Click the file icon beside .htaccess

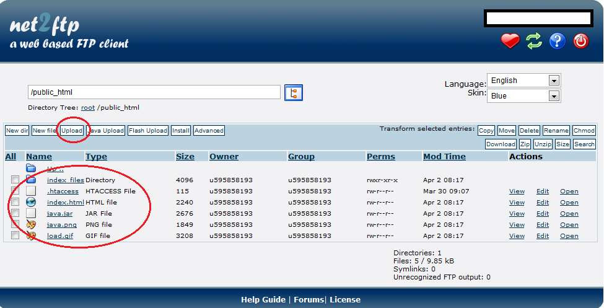[31, 191]
